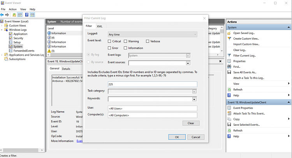Image resolution: width=292 pixels, height=158 pixels.
Task: Select the By log radio button
Action: pos(88,54)
